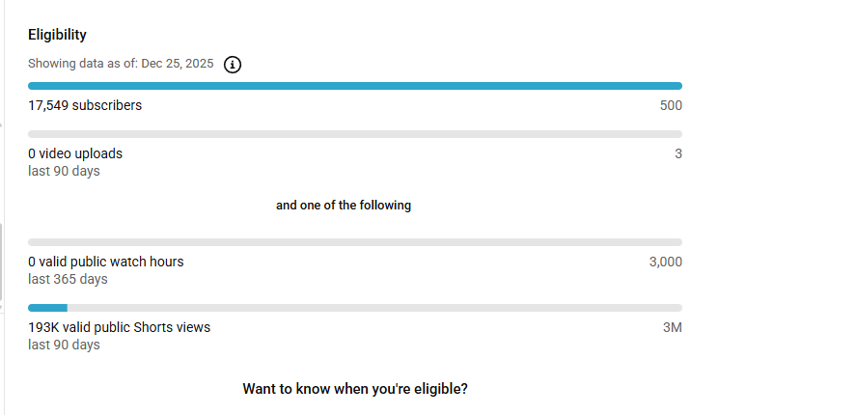This screenshot has height=415, width=856.
Task: Select the '0 valid public watch hours' label
Action: click(106, 262)
